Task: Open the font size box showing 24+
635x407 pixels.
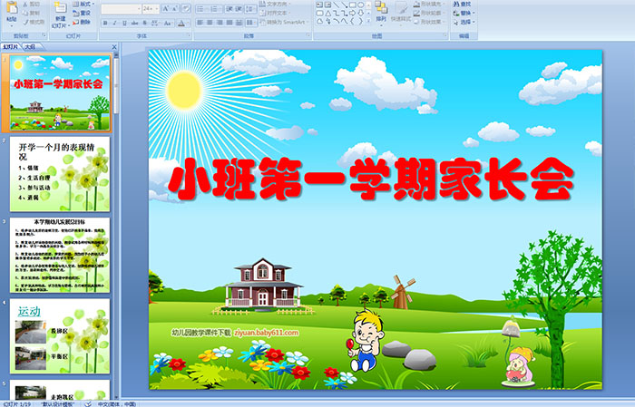Action: click(x=151, y=9)
